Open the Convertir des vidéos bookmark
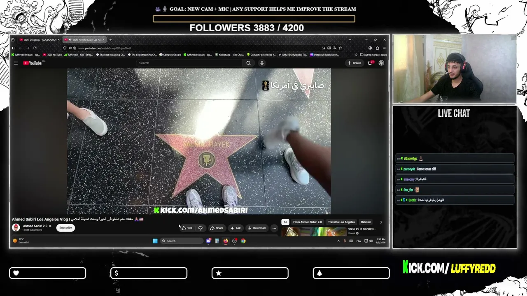 pos(261,55)
